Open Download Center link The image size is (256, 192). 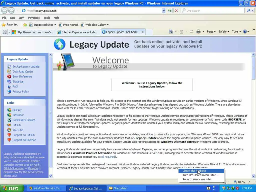click(23, 71)
